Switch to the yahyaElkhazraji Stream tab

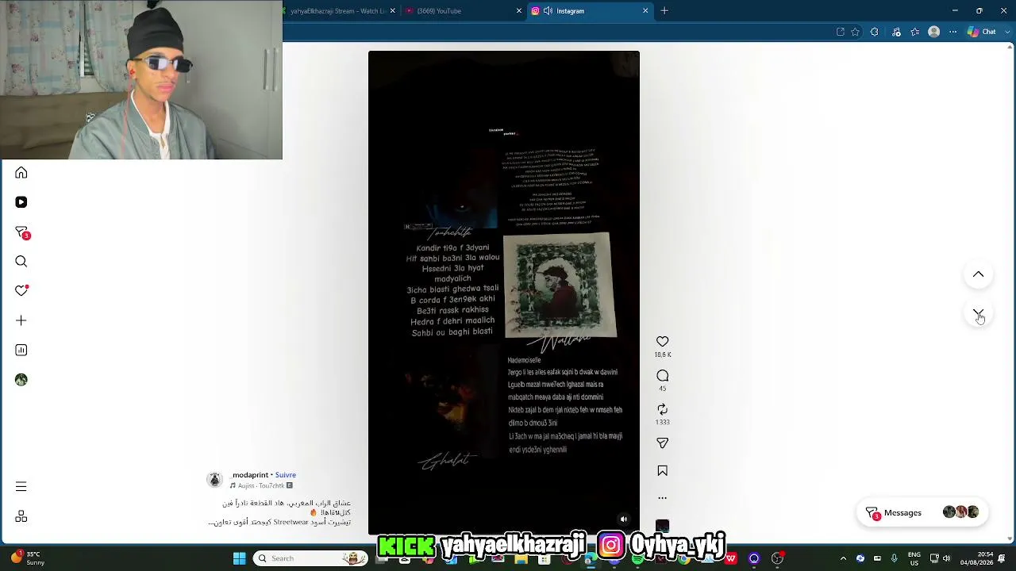[339, 11]
